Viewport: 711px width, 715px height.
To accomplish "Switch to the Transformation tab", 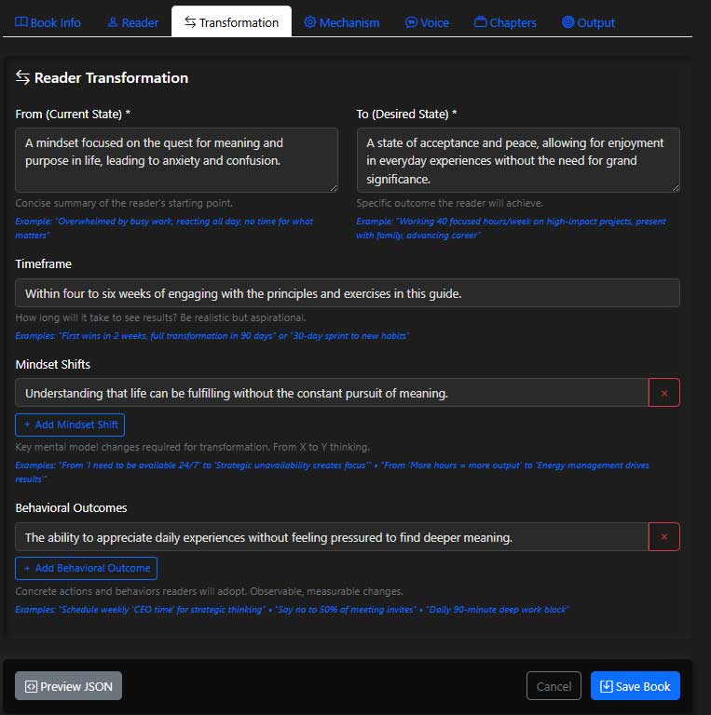I will [x=231, y=22].
